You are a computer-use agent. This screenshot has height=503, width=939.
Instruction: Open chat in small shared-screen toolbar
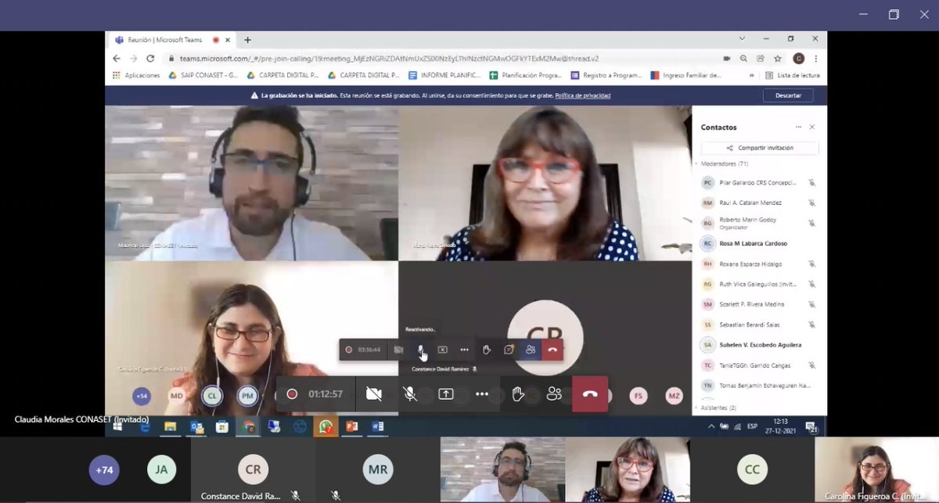pyautogui.click(x=509, y=350)
